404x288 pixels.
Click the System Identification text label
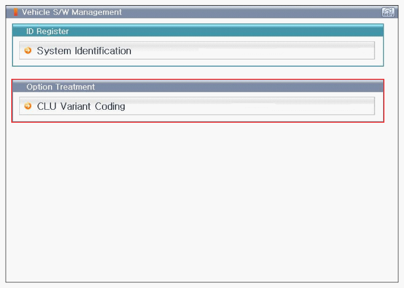[84, 50]
